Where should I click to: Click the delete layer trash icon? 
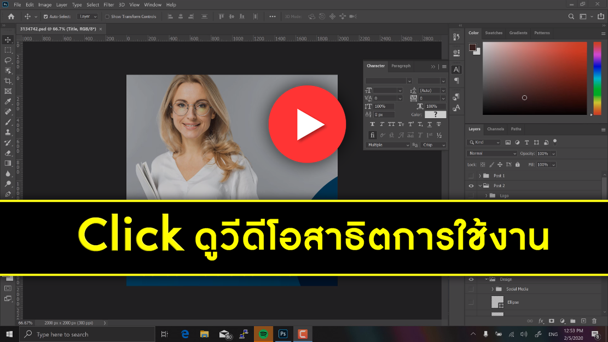594,321
